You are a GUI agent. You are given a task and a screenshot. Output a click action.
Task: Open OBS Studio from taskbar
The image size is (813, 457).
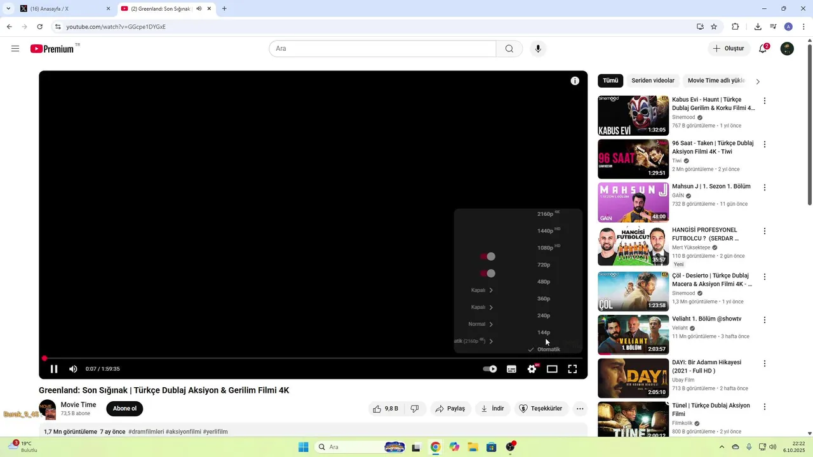(x=510, y=447)
